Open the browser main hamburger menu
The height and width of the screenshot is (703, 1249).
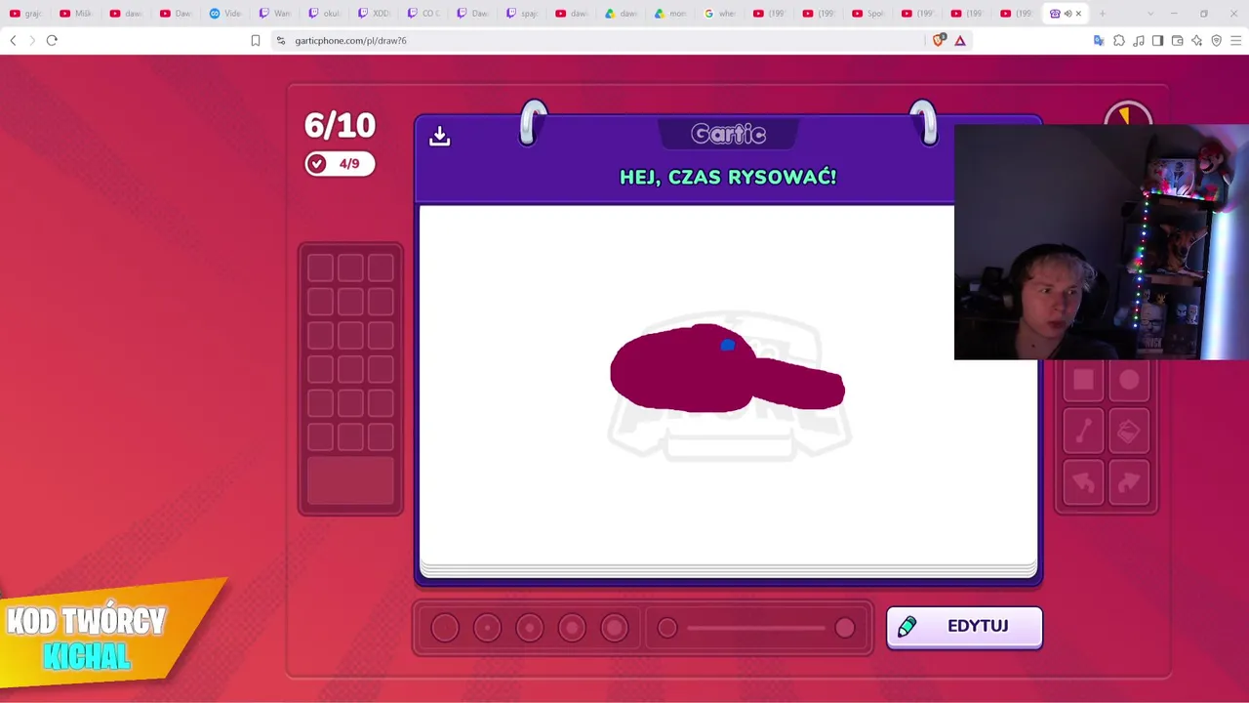1236,40
